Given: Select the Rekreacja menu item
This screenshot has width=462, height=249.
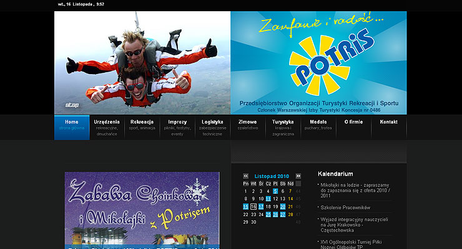Looking at the screenshot, I should 142,126.
